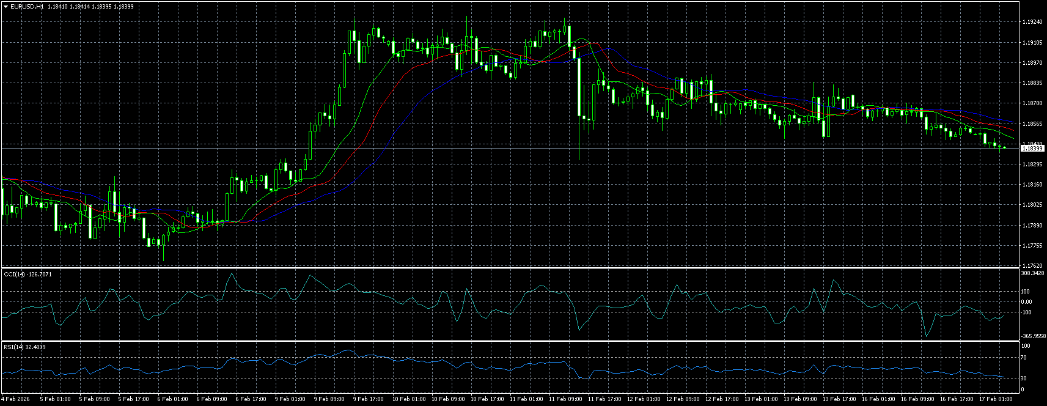Click the 1.18295 price axis label
This screenshot has height=406, width=1047.
(x=1032, y=164)
